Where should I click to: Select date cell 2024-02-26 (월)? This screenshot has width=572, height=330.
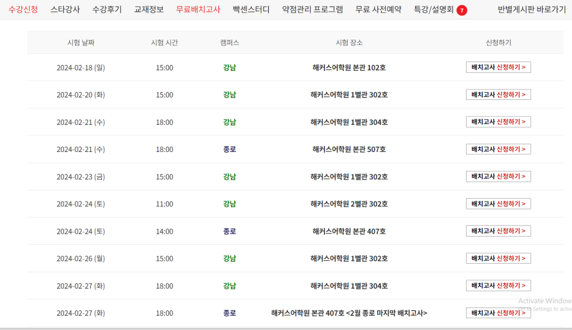pos(81,258)
